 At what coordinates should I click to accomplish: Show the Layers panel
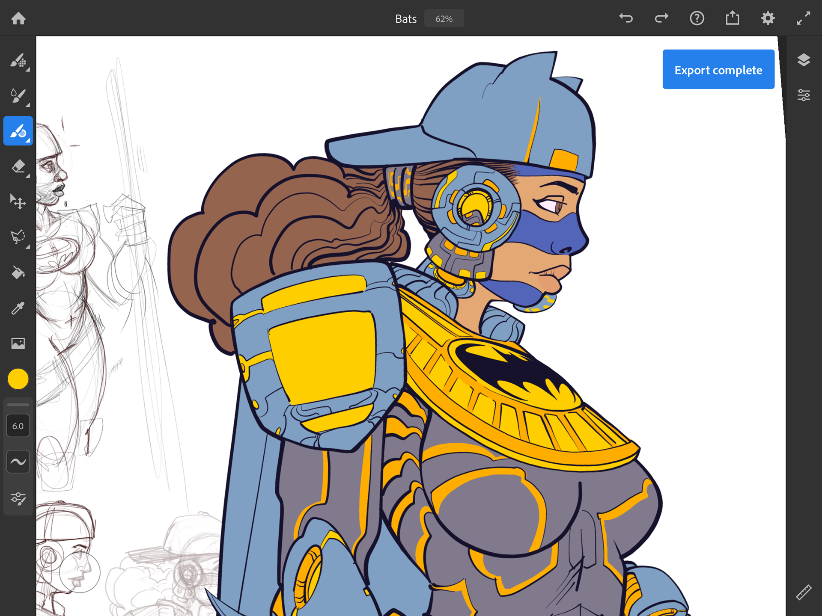tap(804, 60)
